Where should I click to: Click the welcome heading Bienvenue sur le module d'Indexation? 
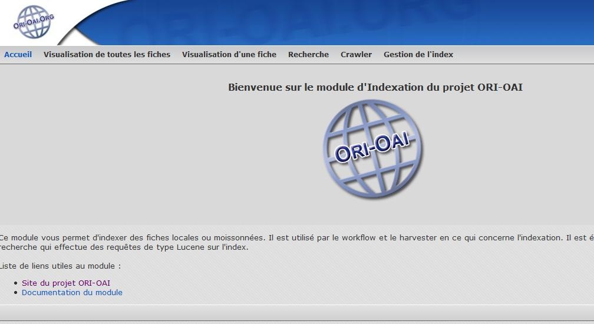(375, 87)
